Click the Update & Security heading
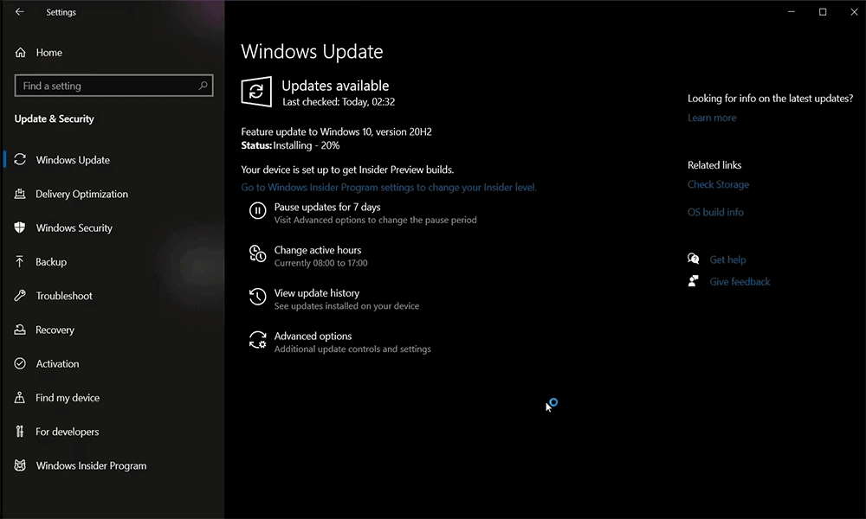Viewport: 866px width, 519px height. tap(54, 119)
